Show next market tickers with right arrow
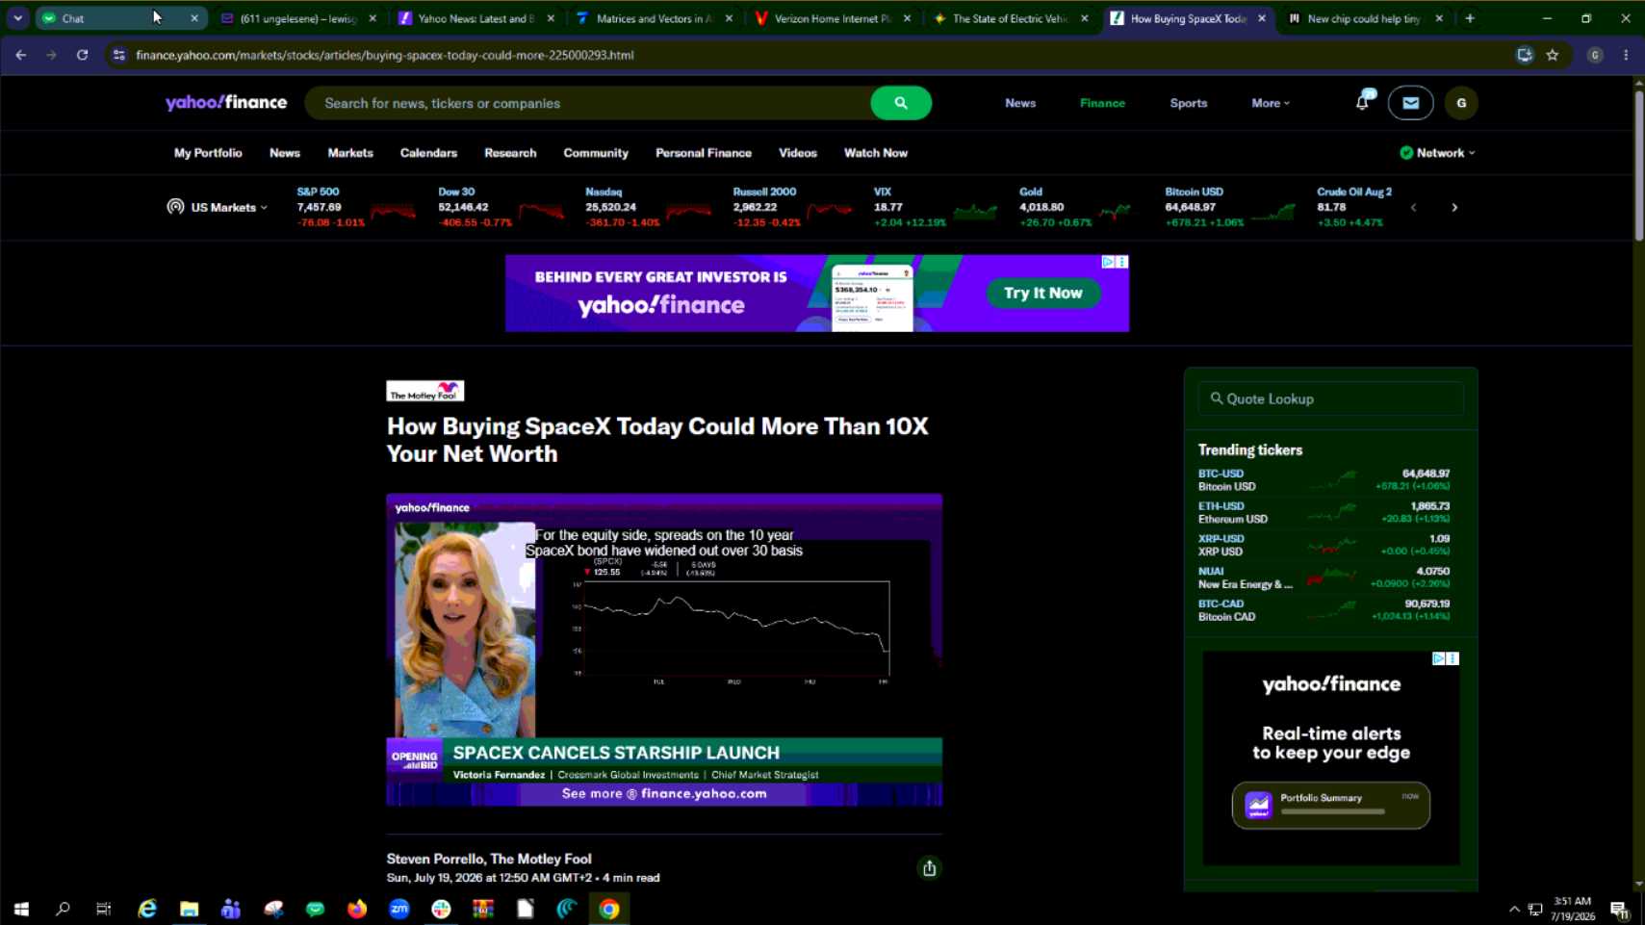The image size is (1645, 925). (x=1454, y=207)
